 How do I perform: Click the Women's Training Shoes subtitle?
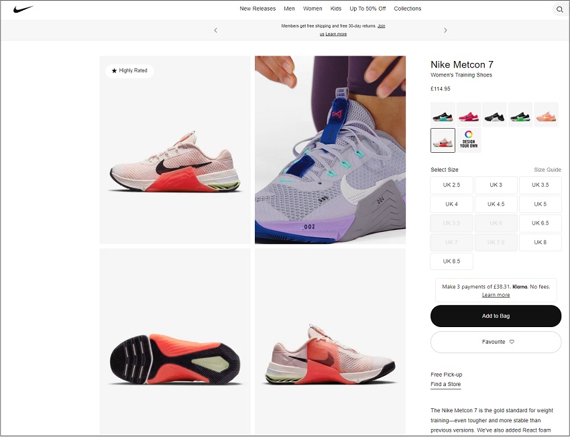(x=461, y=75)
